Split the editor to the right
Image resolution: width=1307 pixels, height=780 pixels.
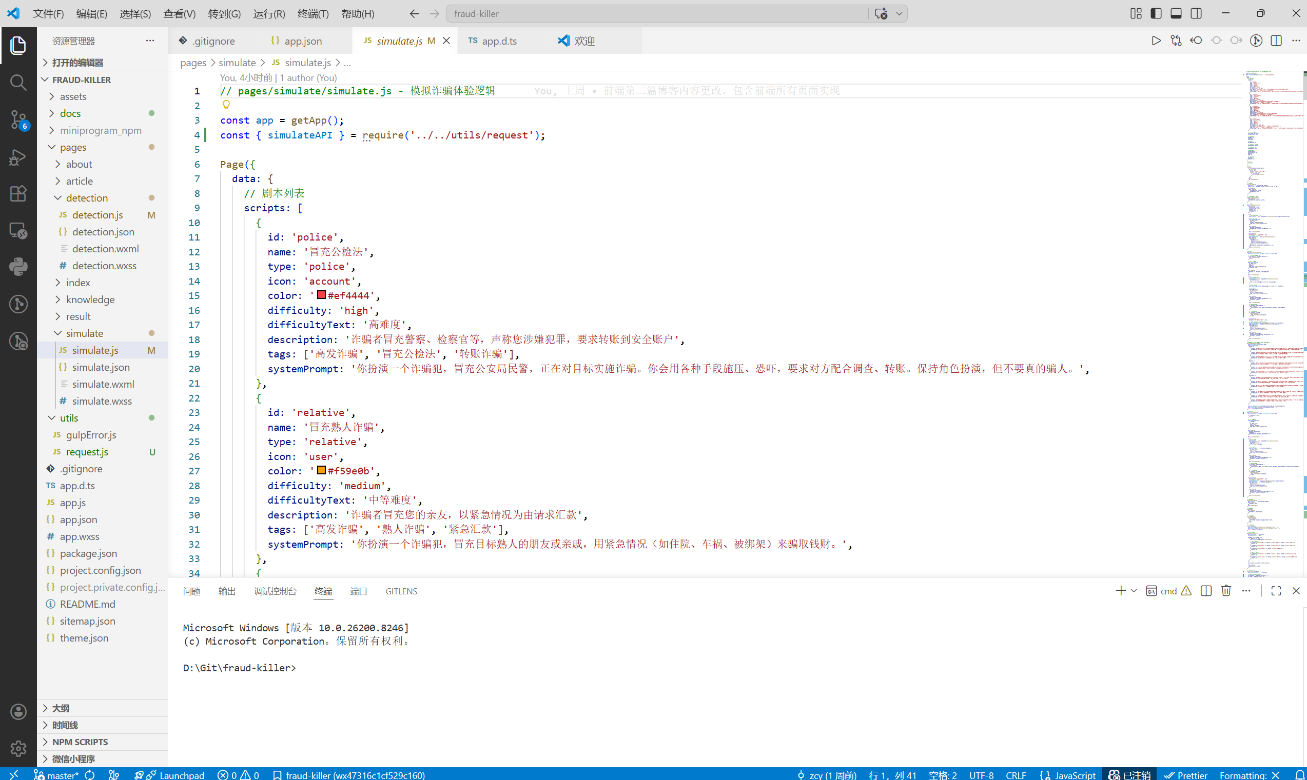[1276, 41]
